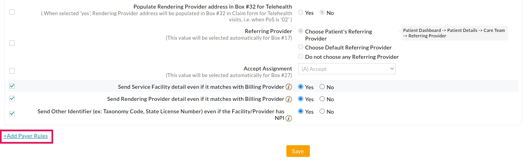Enable the Accept Assignment row checkbox
Image resolution: width=526 pixels, height=160 pixels.
12,71
